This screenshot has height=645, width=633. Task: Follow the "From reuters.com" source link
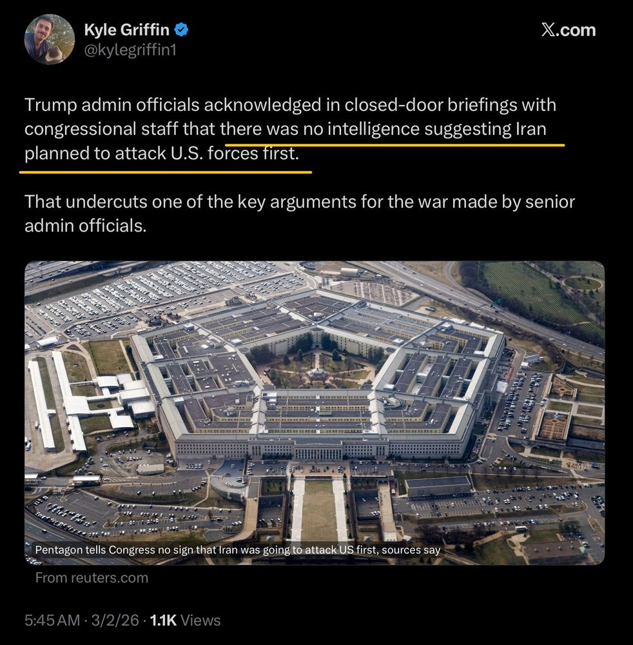tap(92, 577)
